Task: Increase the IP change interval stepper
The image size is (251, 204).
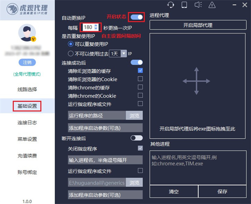Action: [x=96, y=25]
